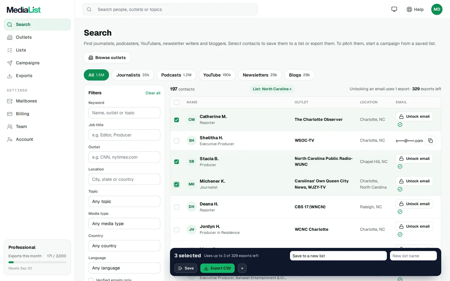Image resolution: width=450 pixels, height=281 pixels.
Task: Open the Any media type dropdown
Action: click(x=124, y=224)
